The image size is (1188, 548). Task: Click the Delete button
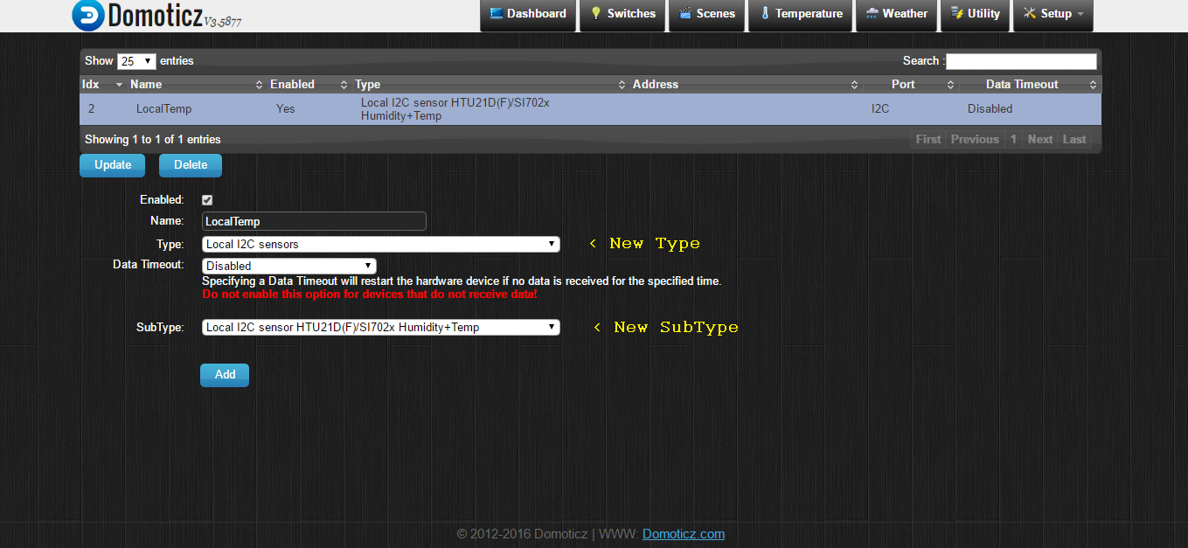coord(191,165)
